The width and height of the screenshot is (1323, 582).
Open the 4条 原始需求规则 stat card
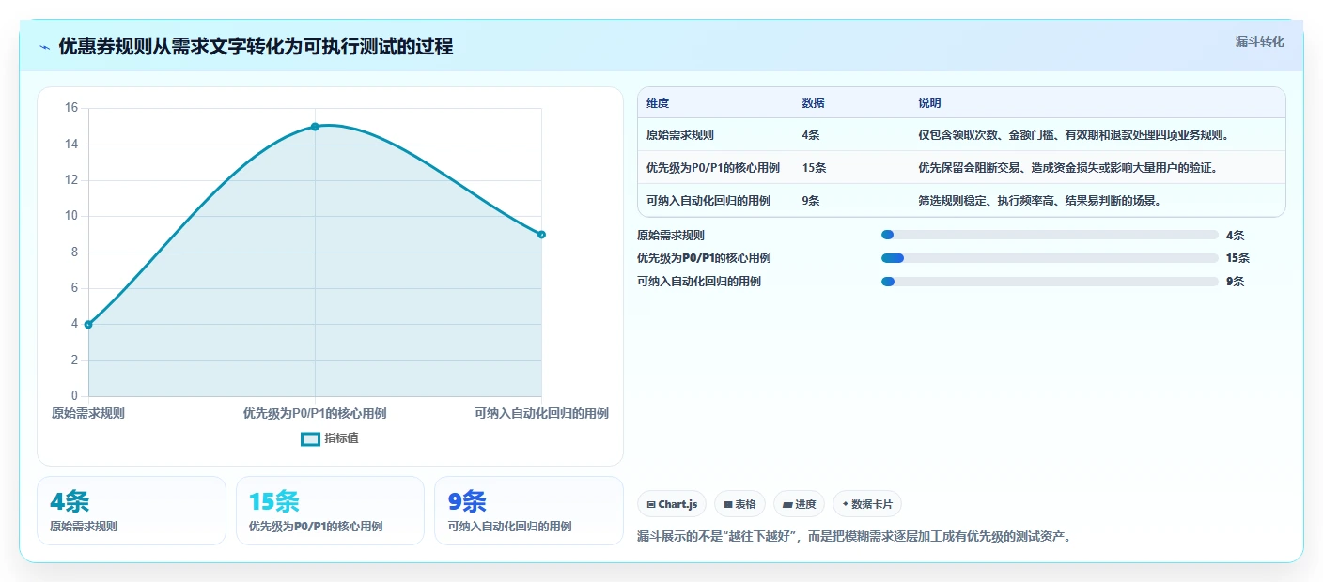click(132, 511)
